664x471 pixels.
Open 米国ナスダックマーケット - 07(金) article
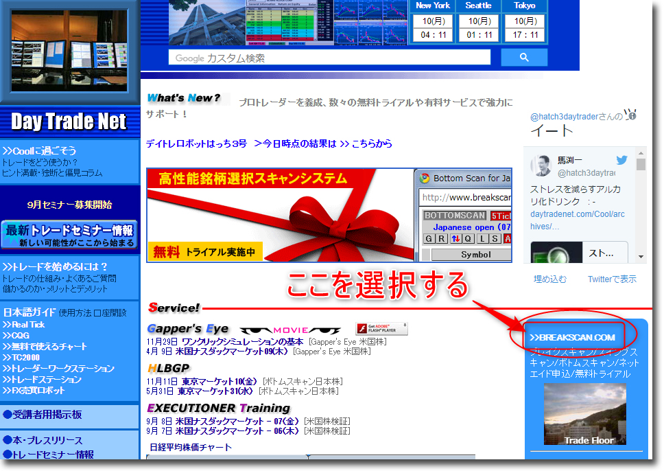[x=237, y=422]
